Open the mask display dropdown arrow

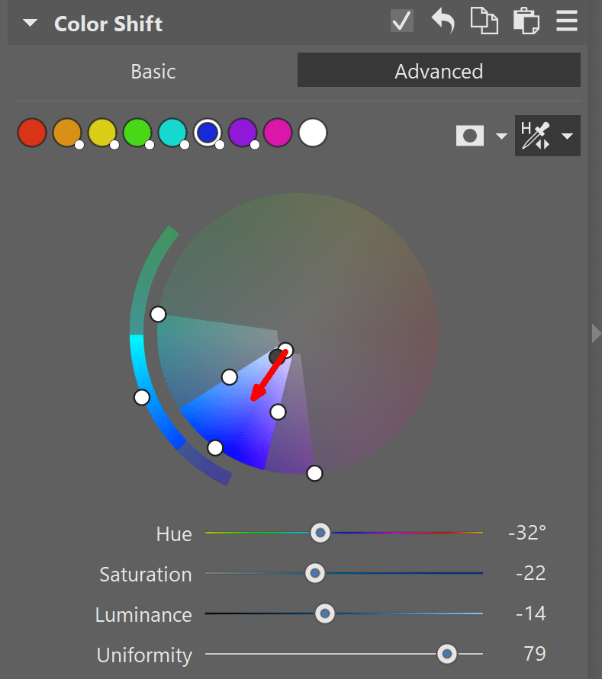coord(501,136)
